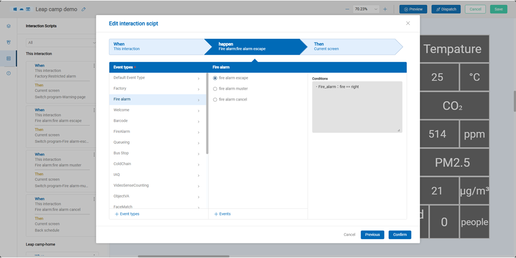Zoom out with the minus icon
The image size is (516, 258).
click(x=347, y=9)
